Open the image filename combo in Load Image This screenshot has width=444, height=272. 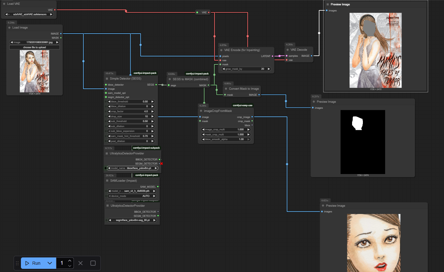[35, 42]
